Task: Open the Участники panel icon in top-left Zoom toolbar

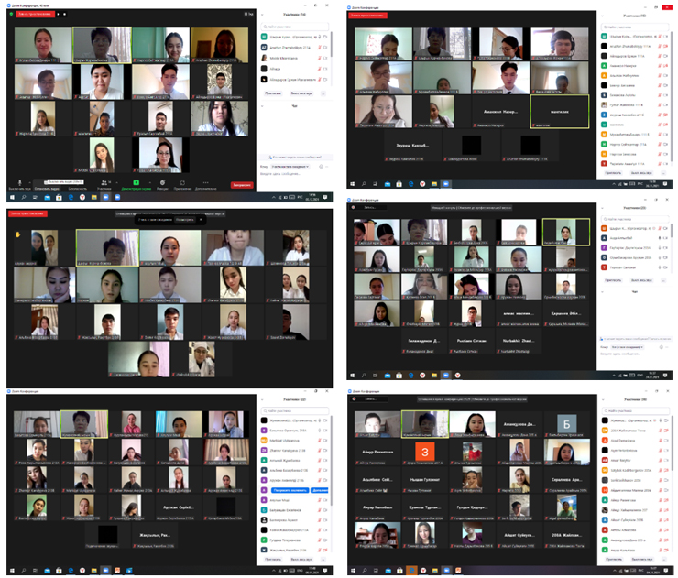Action: click(104, 182)
